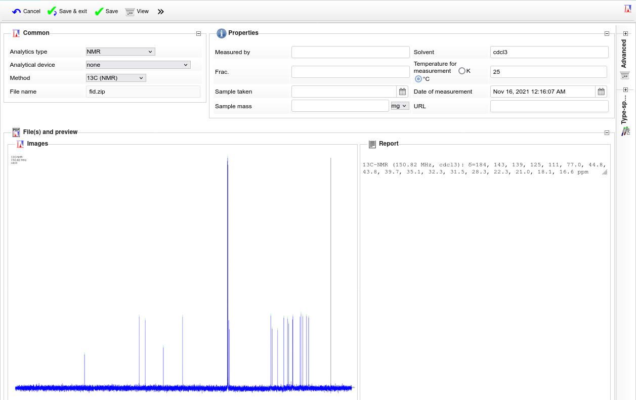Change the sample mass unit mg
This screenshot has height=400, width=636.
(x=400, y=106)
